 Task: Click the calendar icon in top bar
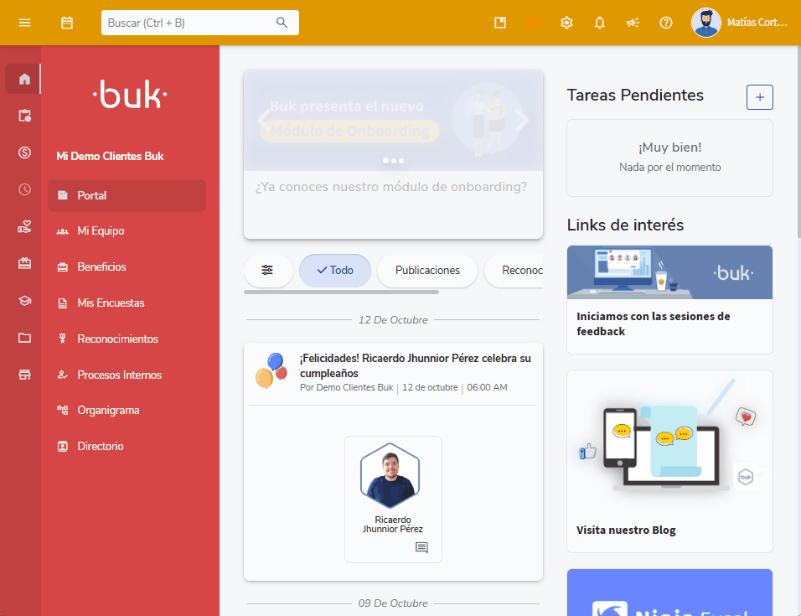coord(67,23)
